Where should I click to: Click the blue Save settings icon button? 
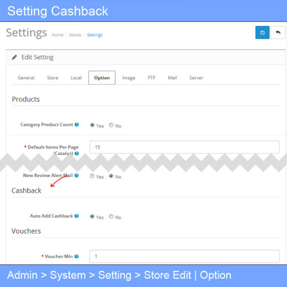pos(262,33)
